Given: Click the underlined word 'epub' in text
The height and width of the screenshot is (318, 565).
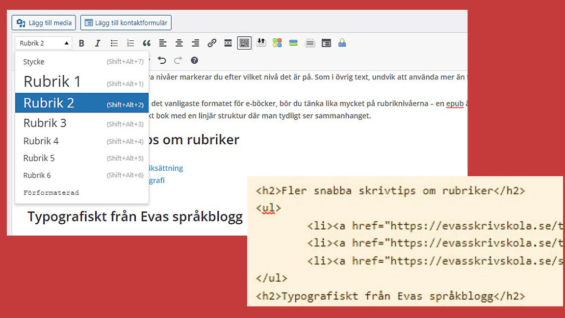Looking at the screenshot, I should [x=455, y=104].
